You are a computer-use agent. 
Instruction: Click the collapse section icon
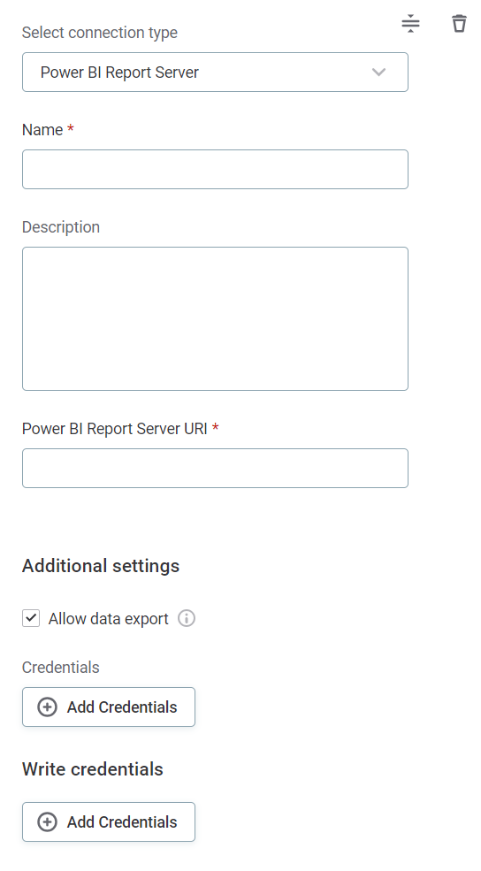(x=410, y=23)
